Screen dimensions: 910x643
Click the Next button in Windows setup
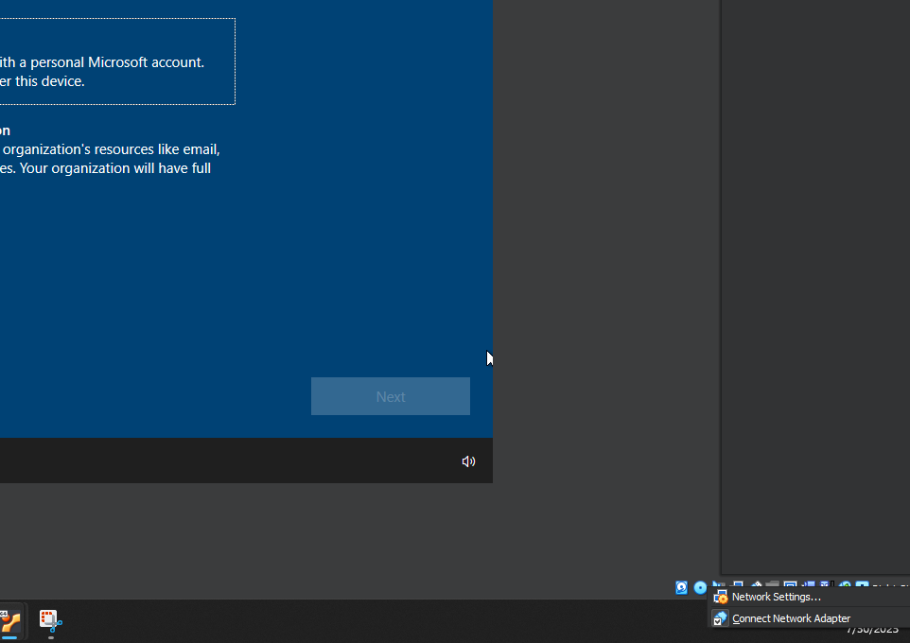390,396
